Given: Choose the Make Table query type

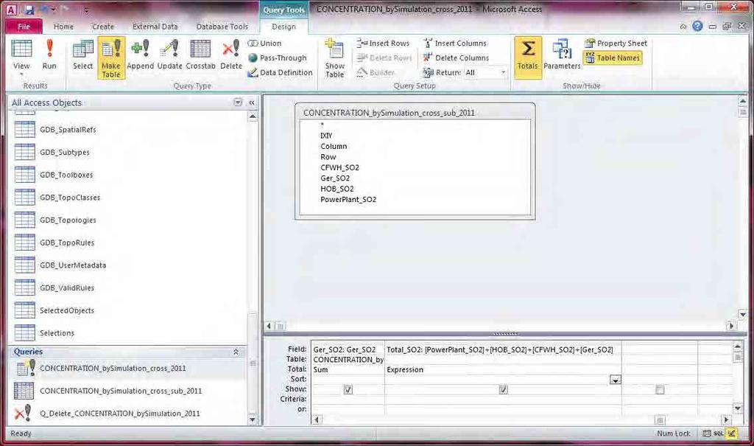Looking at the screenshot, I should 111,58.
